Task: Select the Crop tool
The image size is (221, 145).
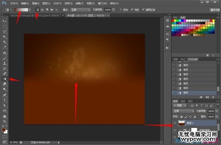Action: [x=5, y=42]
